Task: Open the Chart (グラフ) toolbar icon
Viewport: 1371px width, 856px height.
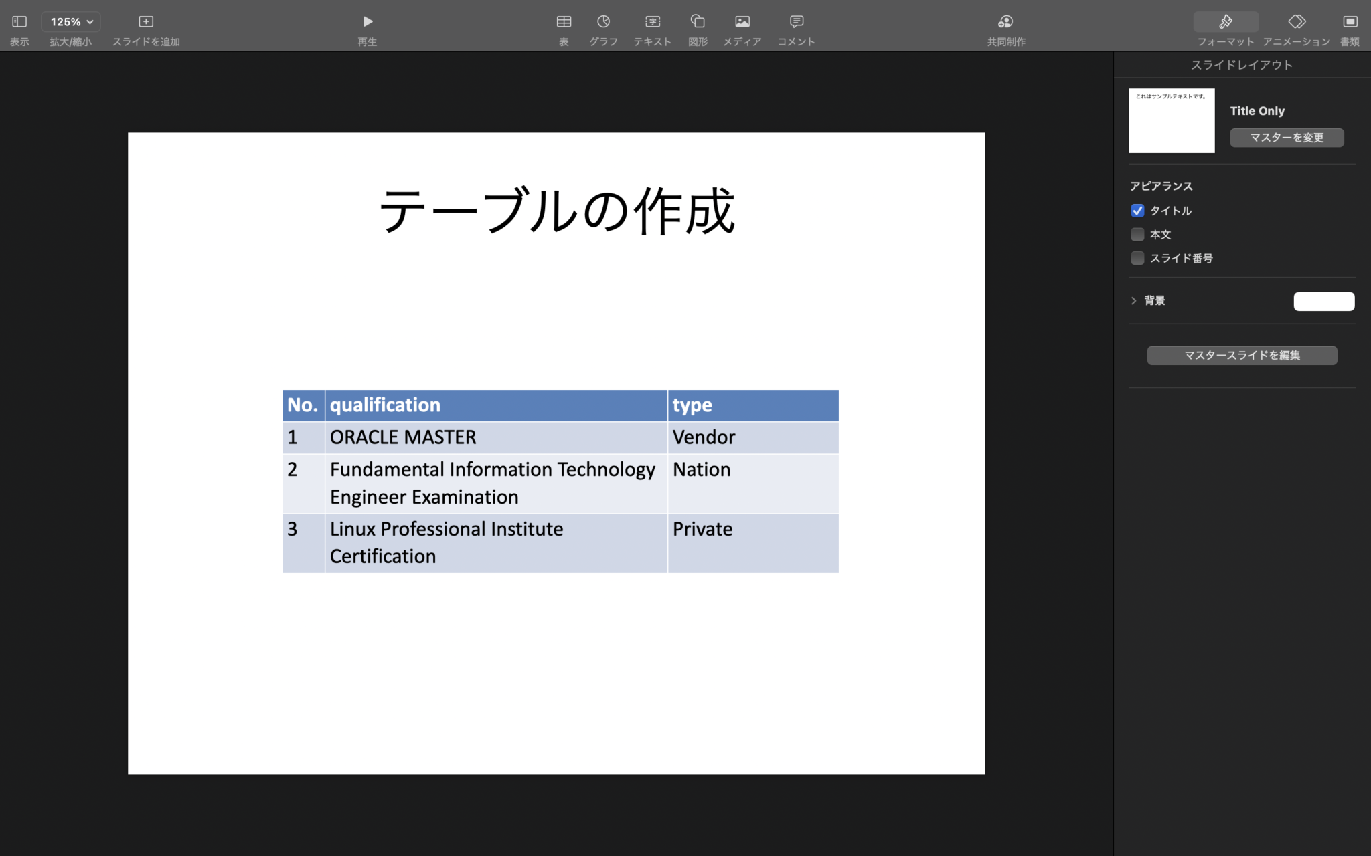Action: [x=603, y=22]
